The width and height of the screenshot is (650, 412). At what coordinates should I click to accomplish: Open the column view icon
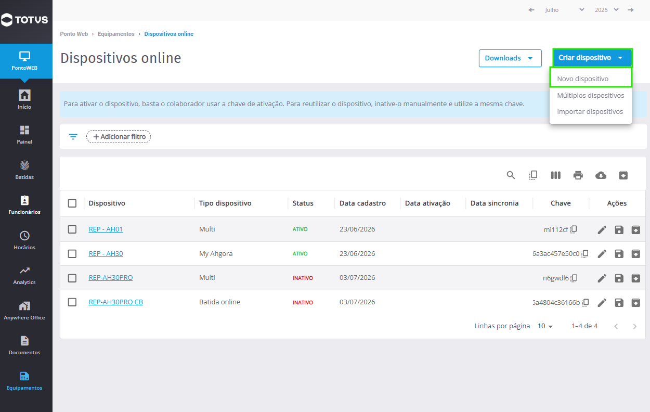pyautogui.click(x=556, y=175)
